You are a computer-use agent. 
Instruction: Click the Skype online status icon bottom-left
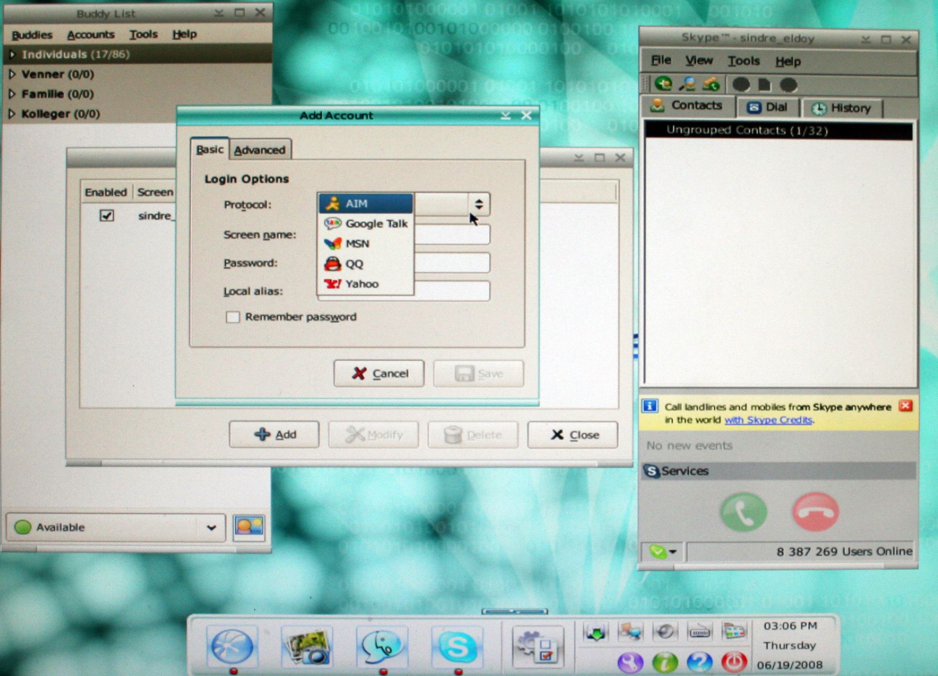click(658, 552)
